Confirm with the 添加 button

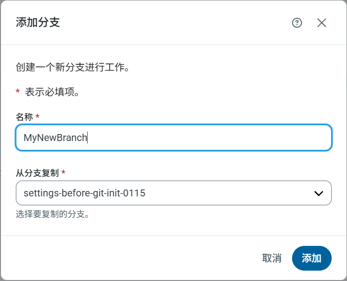click(311, 258)
